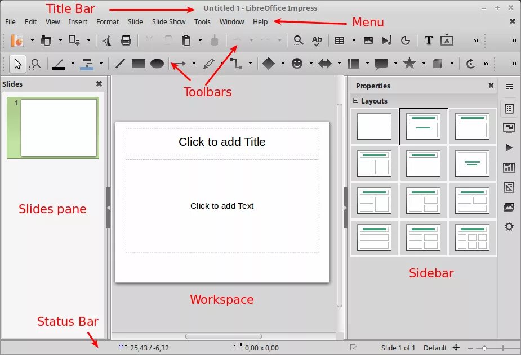Expand the Stars and Banners shape dropdown
The width and height of the screenshot is (521, 355).
pyautogui.click(x=424, y=64)
